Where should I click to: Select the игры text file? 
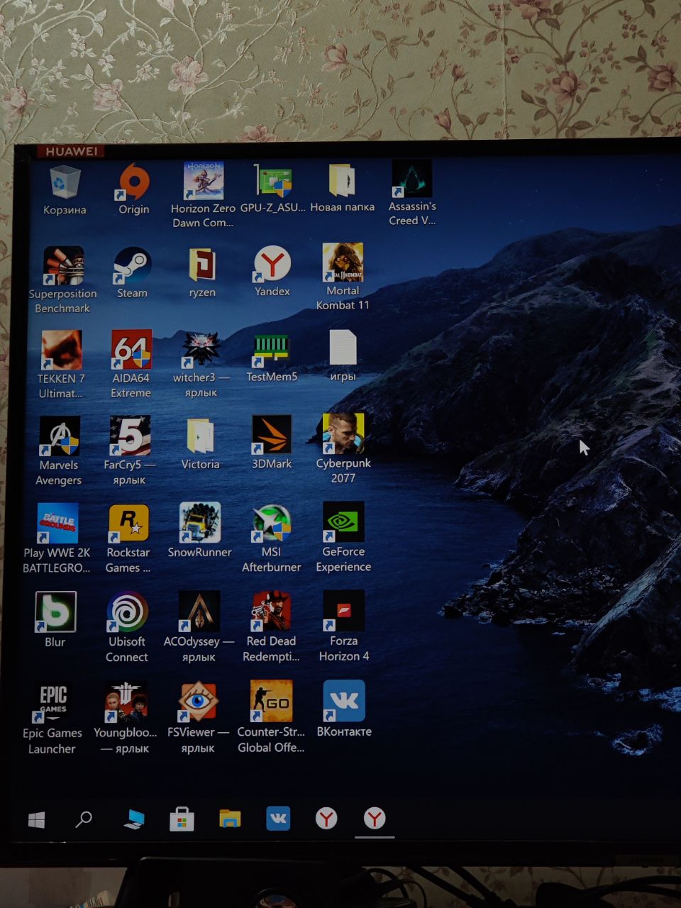tap(343, 348)
